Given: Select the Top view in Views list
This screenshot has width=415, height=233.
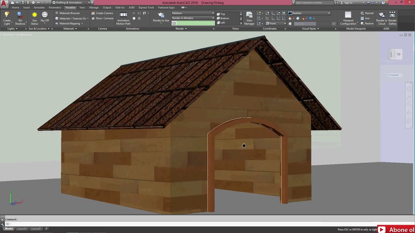Looking at the screenshot, I should pos(228,14).
